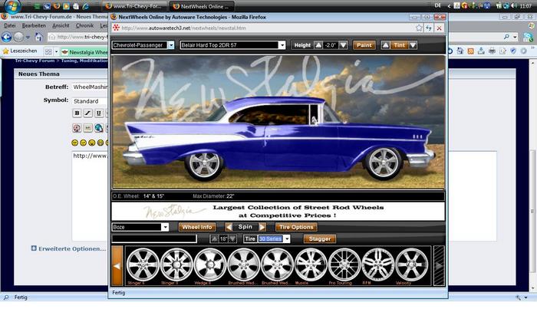Spin wheels left with the left arrow
This screenshot has height=322, width=537.
coord(229,227)
